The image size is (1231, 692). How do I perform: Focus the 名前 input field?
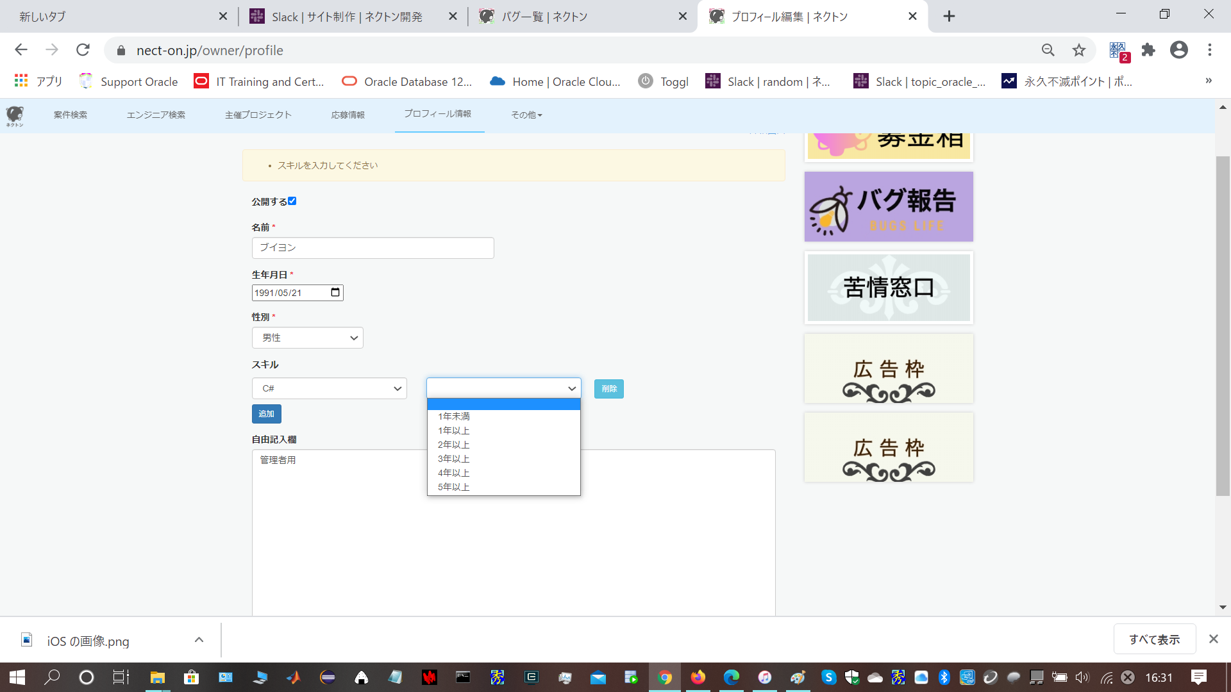(373, 248)
